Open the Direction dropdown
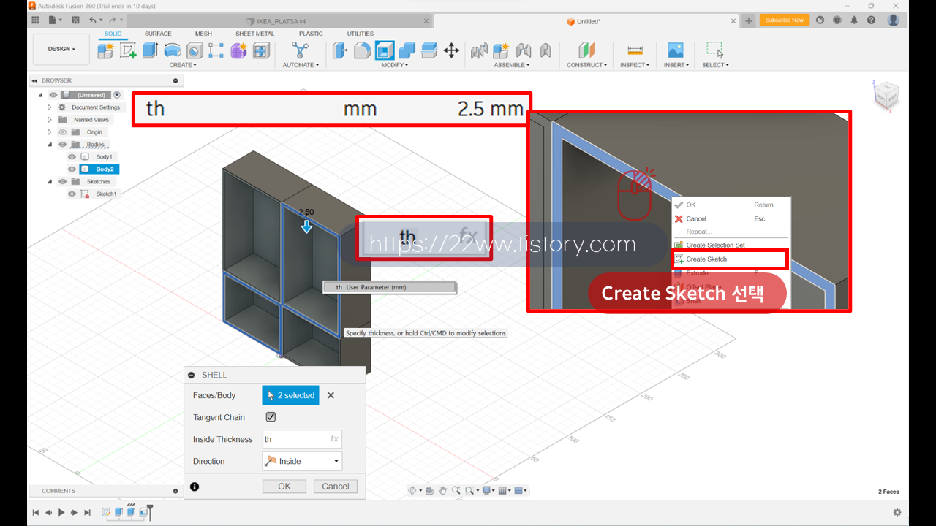Screen dimensions: 936x526 [x=302, y=461]
